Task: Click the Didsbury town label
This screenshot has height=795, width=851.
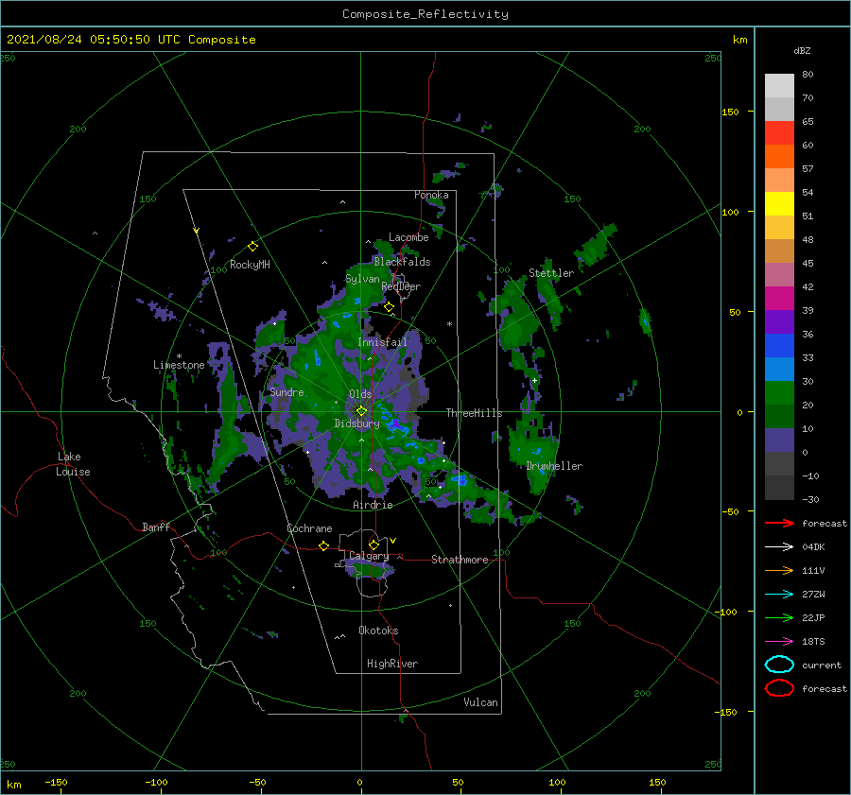Action: click(356, 423)
